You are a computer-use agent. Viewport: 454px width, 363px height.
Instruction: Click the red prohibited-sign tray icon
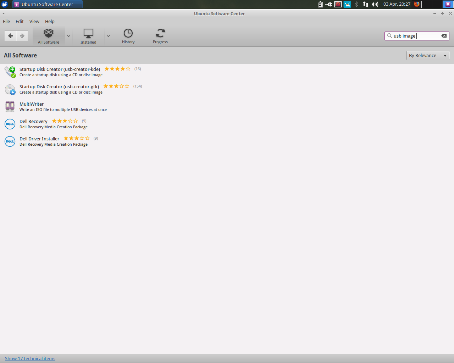pos(338,4)
